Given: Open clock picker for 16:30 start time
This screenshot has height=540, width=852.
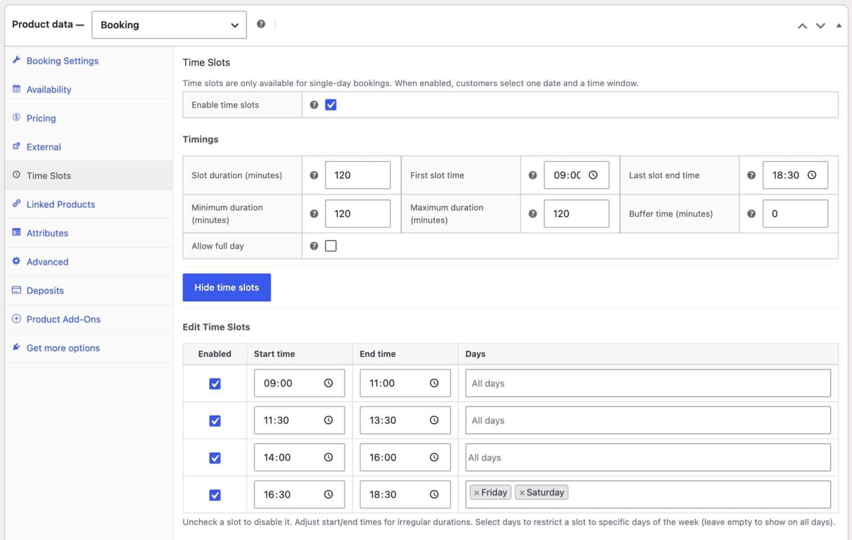Looking at the screenshot, I should tap(329, 494).
